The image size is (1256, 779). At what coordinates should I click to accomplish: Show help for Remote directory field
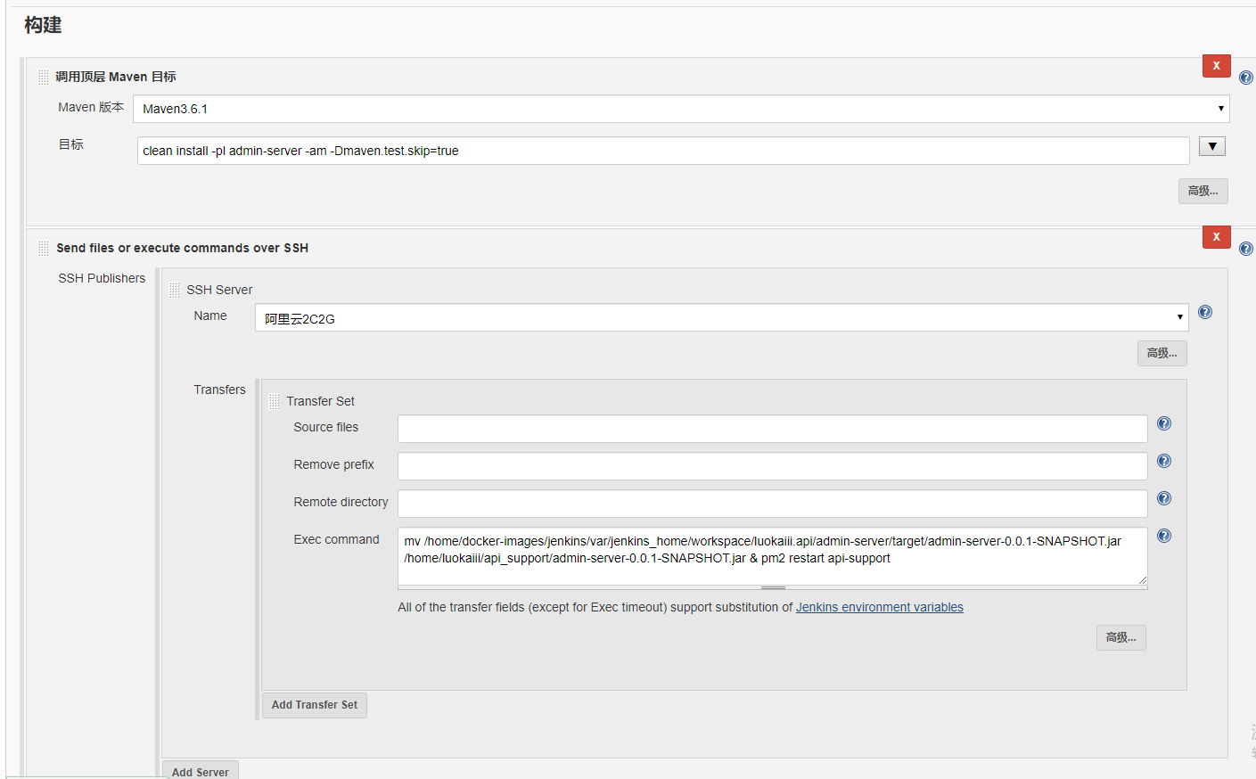tap(1164, 498)
